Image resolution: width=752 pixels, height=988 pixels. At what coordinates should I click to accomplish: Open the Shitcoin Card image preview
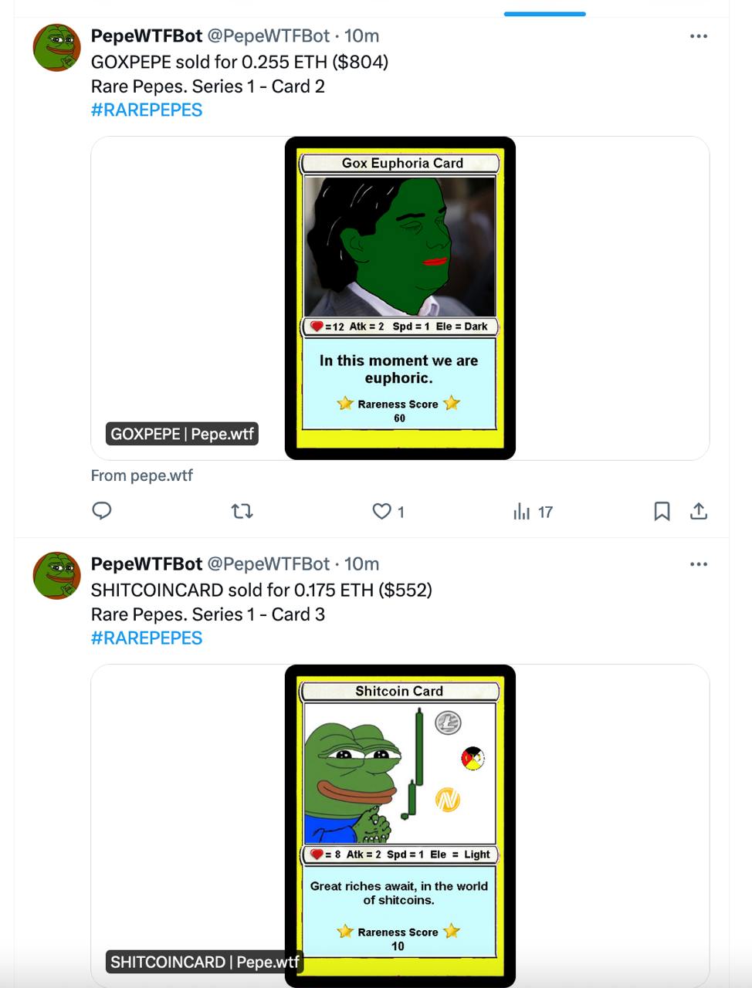pyautogui.click(x=400, y=826)
